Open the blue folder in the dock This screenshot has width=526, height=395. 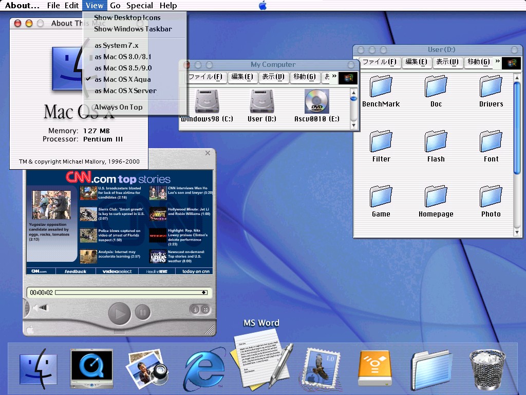click(431, 369)
